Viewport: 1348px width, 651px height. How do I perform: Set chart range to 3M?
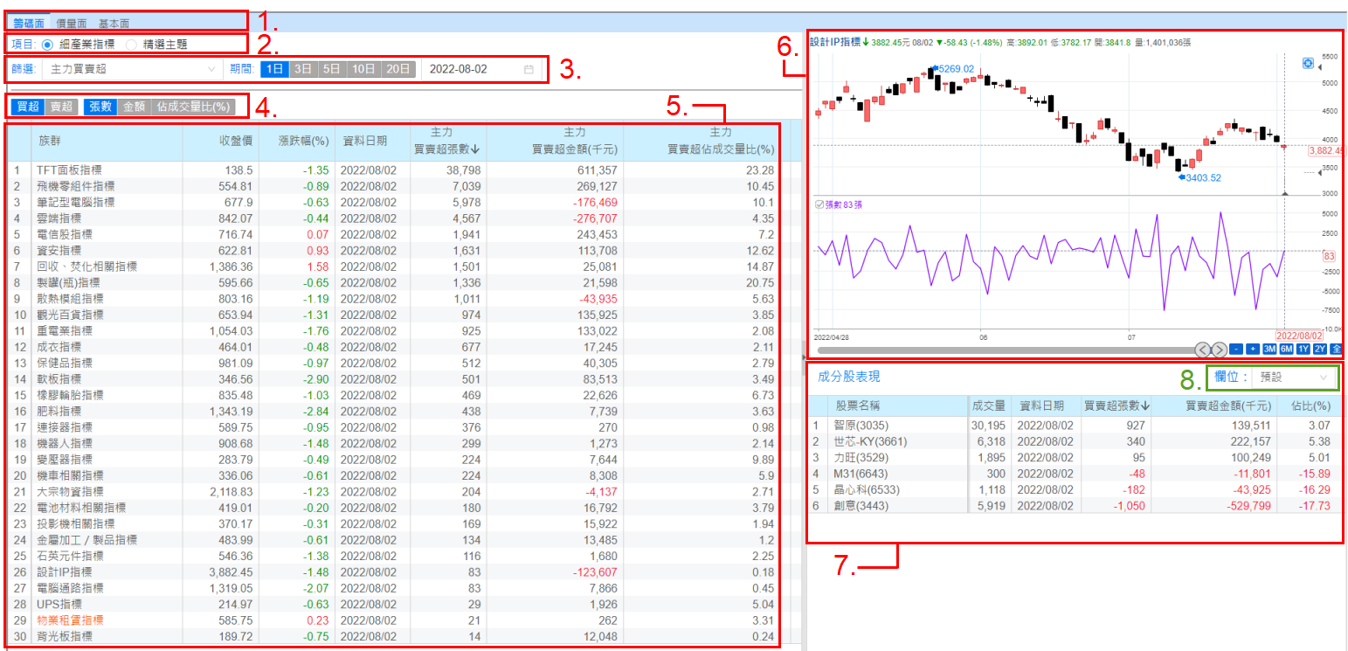1269,350
